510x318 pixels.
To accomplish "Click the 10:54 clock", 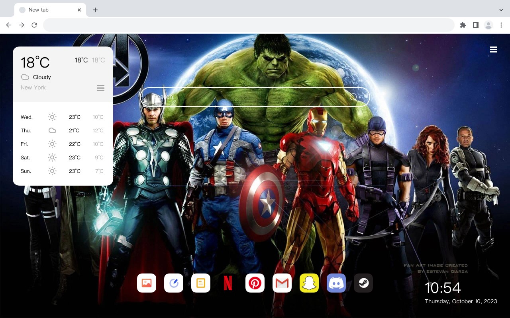I will tap(443, 288).
